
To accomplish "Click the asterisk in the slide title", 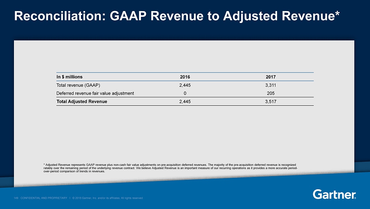I will pyautogui.click(x=337, y=16).
